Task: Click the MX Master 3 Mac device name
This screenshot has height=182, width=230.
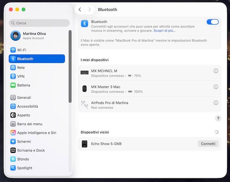Action: click(106, 87)
